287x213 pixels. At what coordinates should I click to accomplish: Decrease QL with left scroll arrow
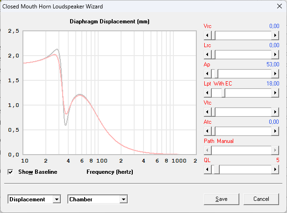[208, 170]
